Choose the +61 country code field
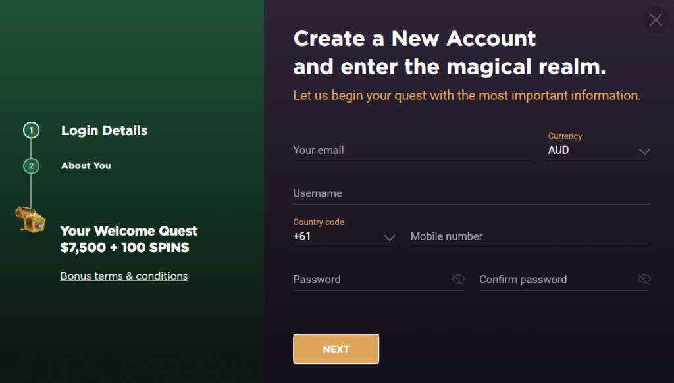Viewport: 674px width, 383px height. pyautogui.click(x=344, y=236)
